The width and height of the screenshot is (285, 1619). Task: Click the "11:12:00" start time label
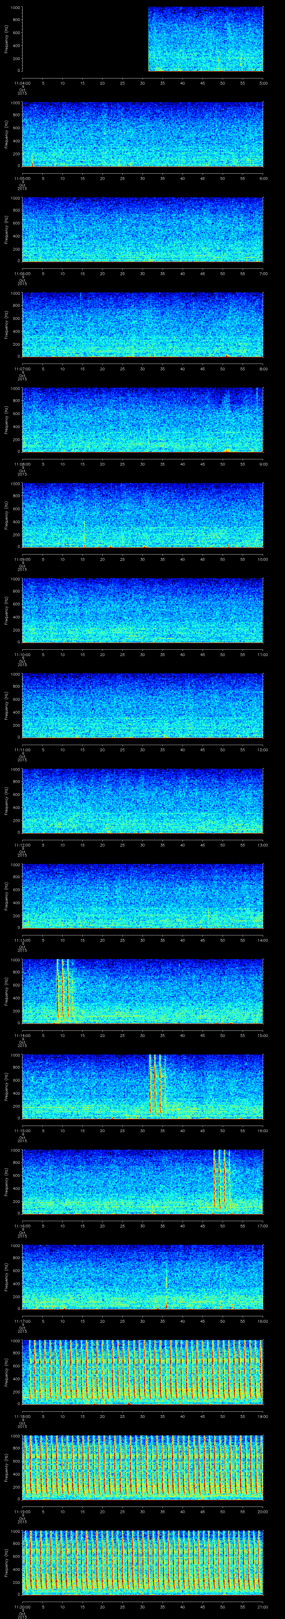pyautogui.click(x=22, y=845)
